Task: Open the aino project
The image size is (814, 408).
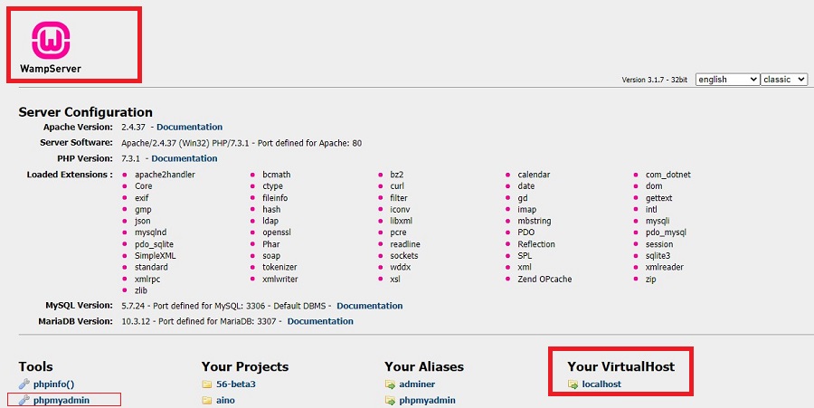Action: tap(225, 400)
